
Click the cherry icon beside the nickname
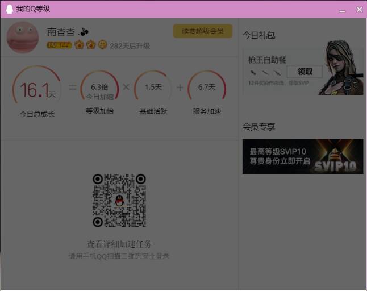[84, 32]
